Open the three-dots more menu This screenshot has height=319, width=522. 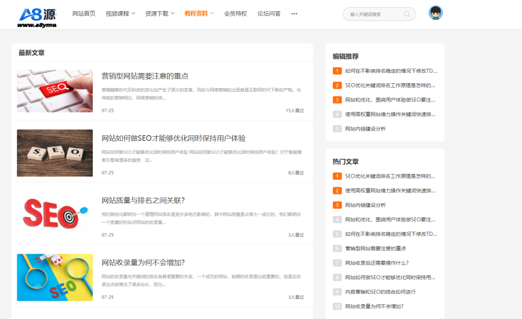pyautogui.click(x=294, y=14)
